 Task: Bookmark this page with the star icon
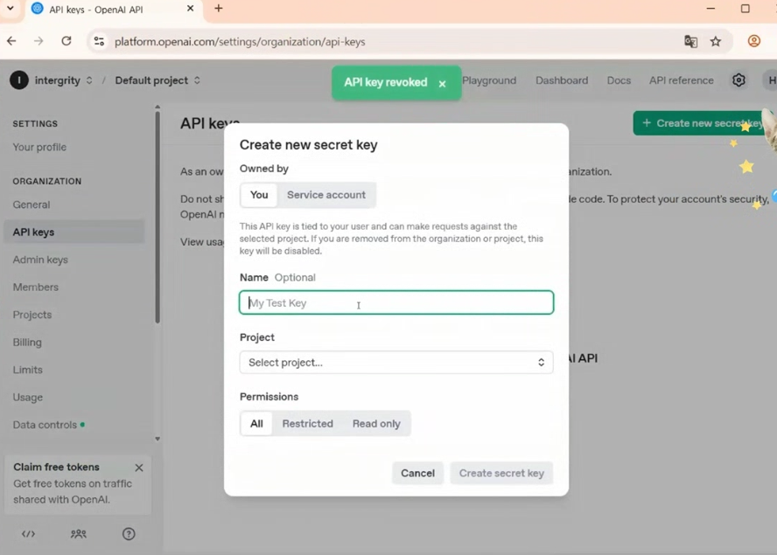(x=716, y=42)
